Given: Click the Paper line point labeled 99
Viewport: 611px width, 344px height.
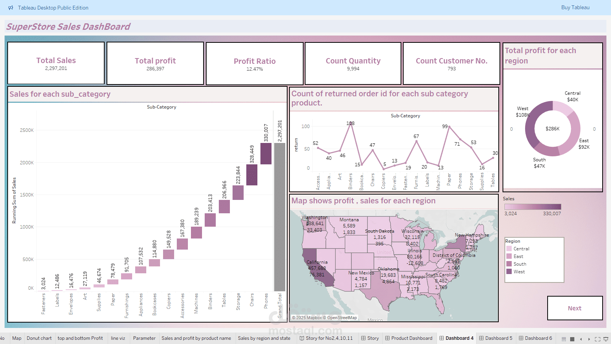Looking at the screenshot, I should (x=449, y=127).
